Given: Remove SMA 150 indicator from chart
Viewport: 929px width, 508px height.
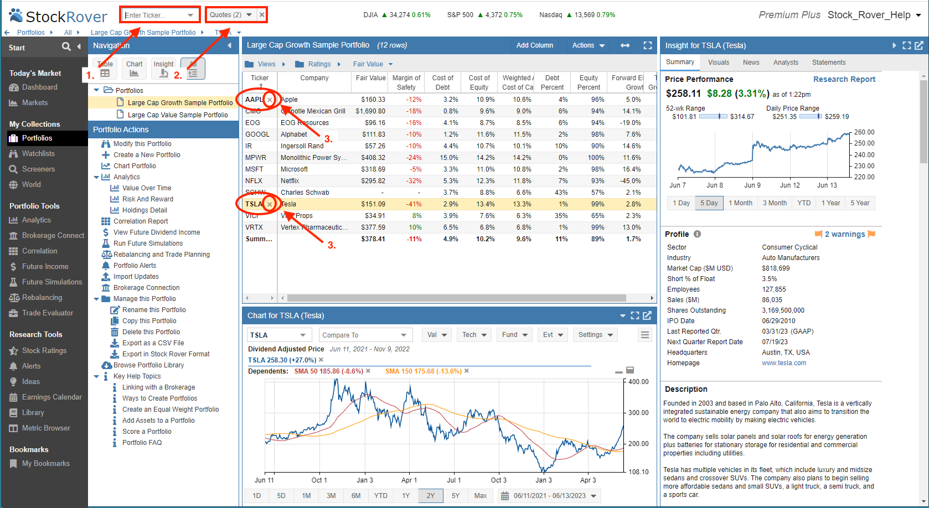Looking at the screenshot, I should (467, 371).
